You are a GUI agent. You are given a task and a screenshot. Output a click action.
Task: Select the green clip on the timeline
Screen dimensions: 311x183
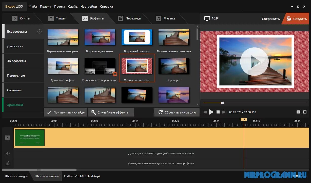point(30,138)
